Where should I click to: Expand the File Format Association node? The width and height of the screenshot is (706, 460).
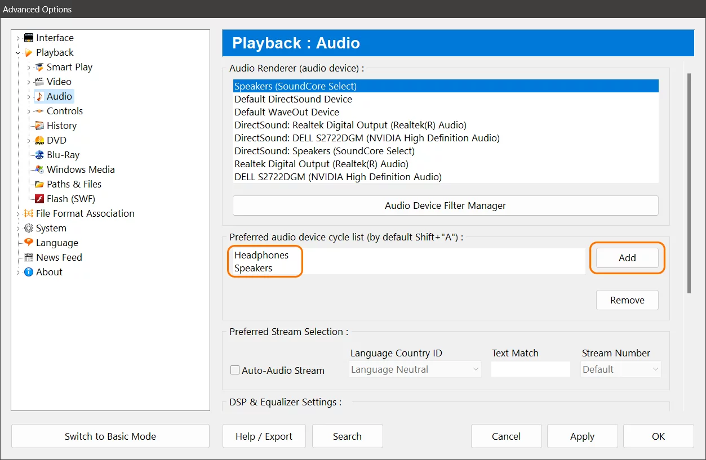pos(18,214)
